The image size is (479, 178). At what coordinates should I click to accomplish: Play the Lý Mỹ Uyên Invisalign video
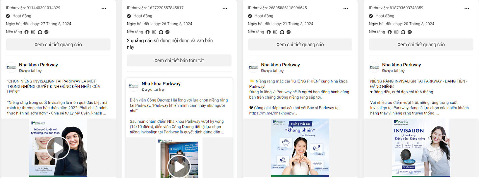pos(58,148)
